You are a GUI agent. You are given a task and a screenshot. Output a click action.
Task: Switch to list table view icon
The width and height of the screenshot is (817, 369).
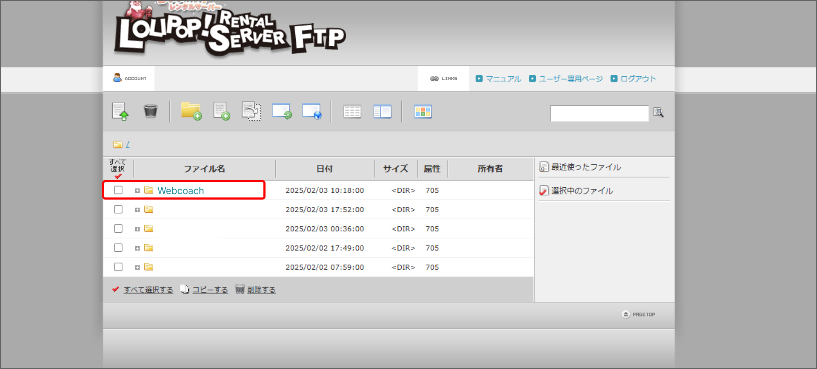pos(352,112)
